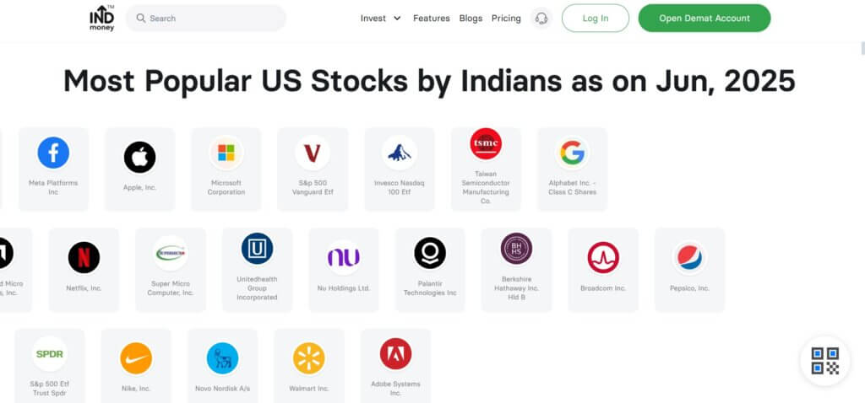Select the Microsoft Corporation logo card
The height and width of the screenshot is (403, 865).
226,169
